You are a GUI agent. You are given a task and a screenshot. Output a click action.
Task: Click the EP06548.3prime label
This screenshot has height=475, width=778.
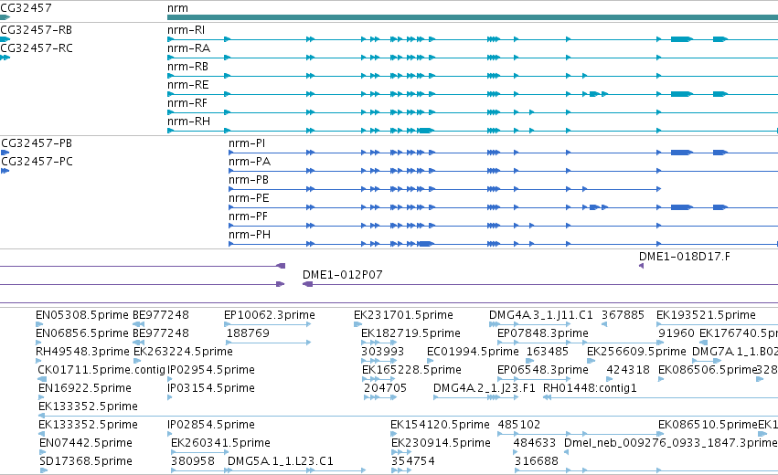543,370
